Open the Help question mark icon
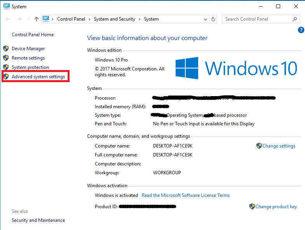305x230 pixels. (x=301, y=30)
